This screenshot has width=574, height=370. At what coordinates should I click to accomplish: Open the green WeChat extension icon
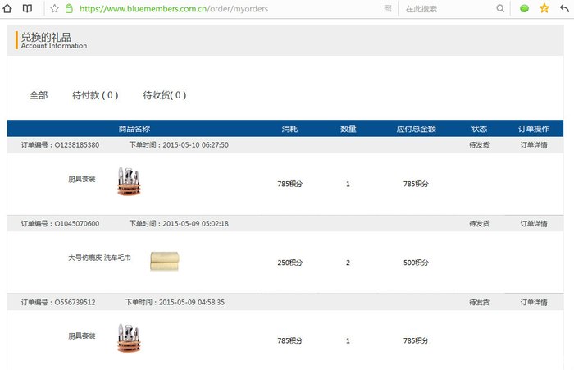(525, 8)
